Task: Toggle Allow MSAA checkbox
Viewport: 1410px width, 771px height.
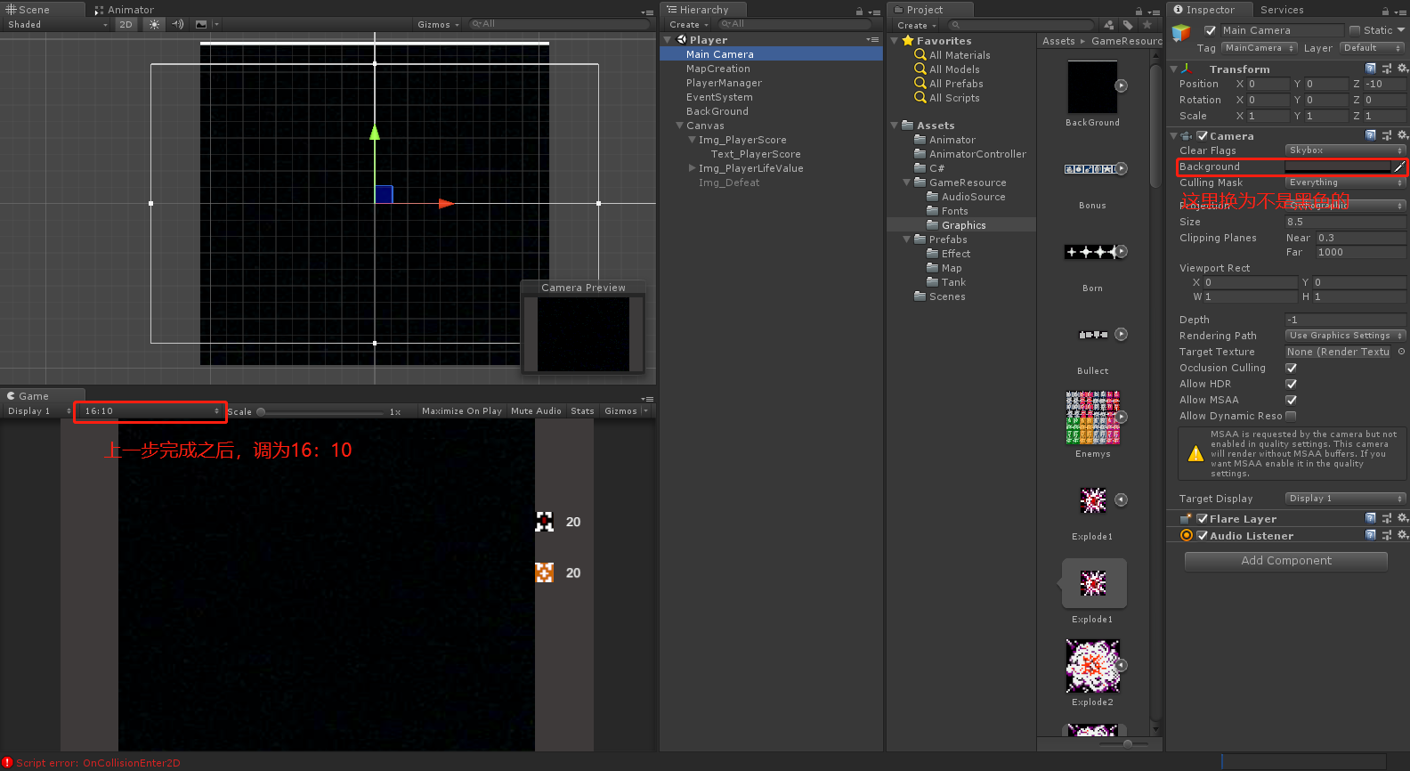Action: click(1291, 400)
